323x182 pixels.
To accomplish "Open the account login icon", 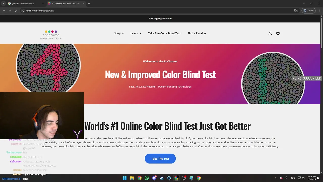I will [270, 33].
